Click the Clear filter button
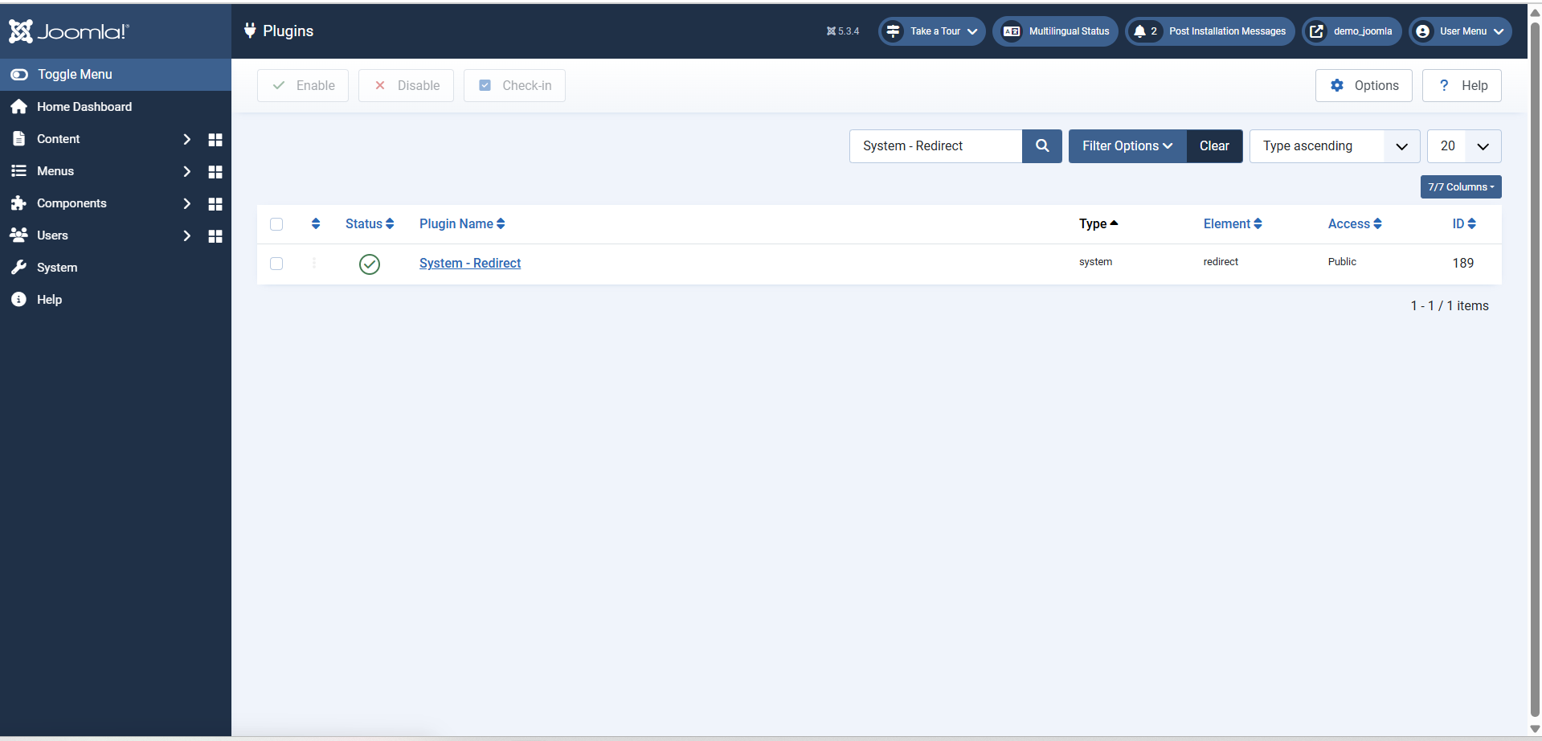Viewport: 1542px width, 741px height. click(1213, 146)
